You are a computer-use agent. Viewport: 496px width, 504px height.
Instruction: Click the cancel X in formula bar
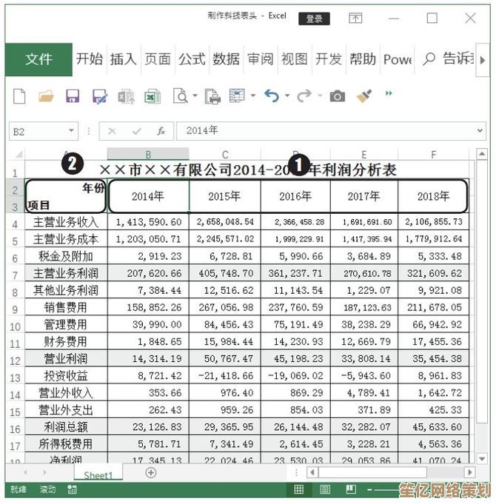coord(112,131)
